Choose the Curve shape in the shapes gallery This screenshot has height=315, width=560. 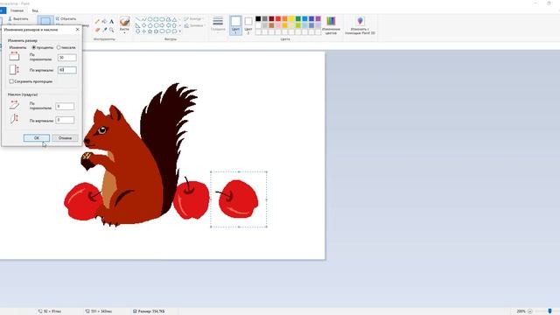[x=143, y=19]
